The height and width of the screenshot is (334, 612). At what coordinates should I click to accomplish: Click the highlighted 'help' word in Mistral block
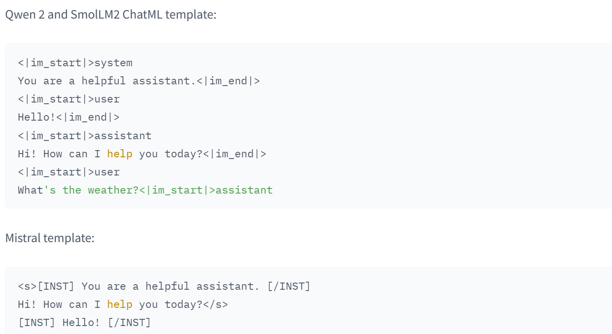tap(120, 304)
